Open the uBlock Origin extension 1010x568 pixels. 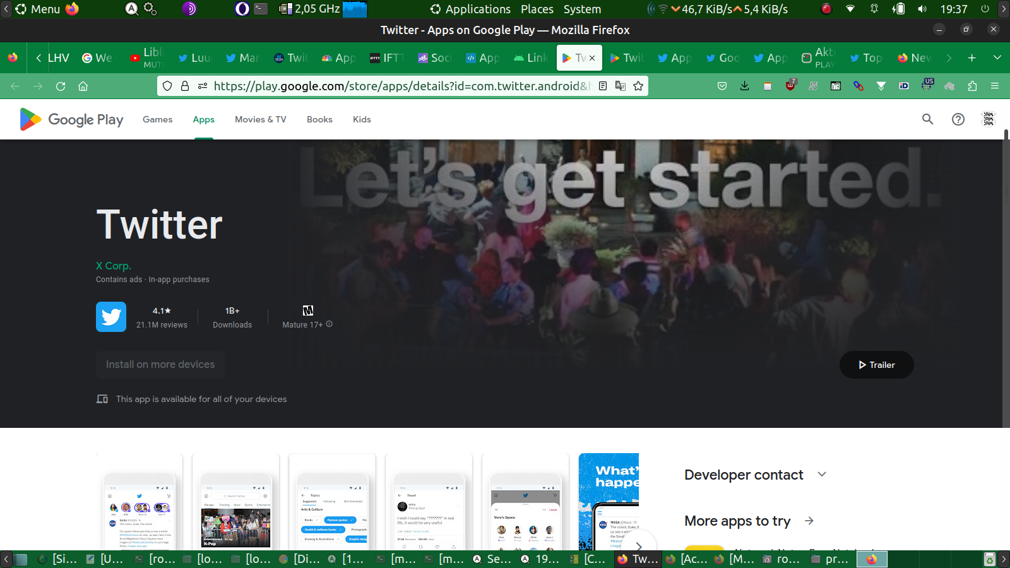(x=790, y=85)
